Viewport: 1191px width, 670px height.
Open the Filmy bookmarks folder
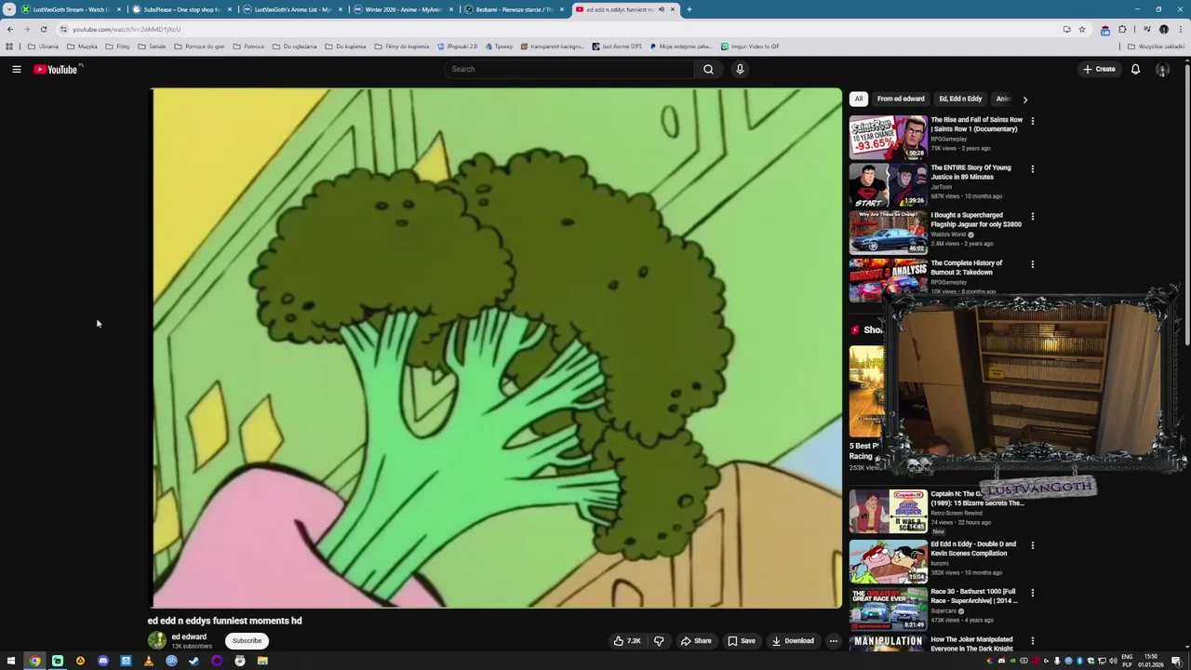117,47
